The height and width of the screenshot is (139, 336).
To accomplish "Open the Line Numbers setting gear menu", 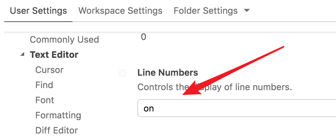I will 122,73.
